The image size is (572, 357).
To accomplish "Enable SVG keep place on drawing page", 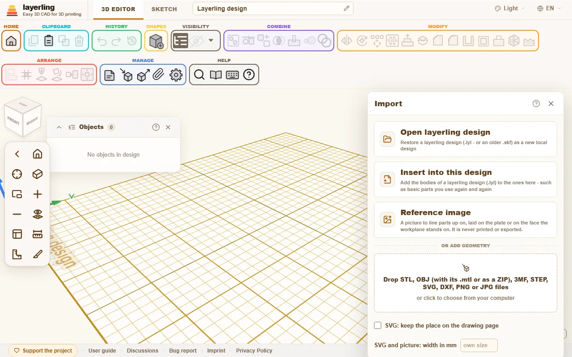I will pos(378,325).
